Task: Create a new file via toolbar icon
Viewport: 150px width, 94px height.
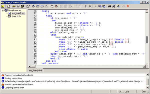Action: (8, 6)
